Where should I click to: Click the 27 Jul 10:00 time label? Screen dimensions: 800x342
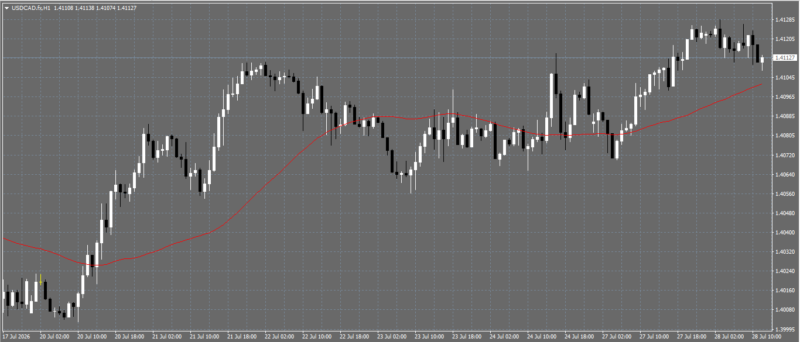[x=654, y=337]
